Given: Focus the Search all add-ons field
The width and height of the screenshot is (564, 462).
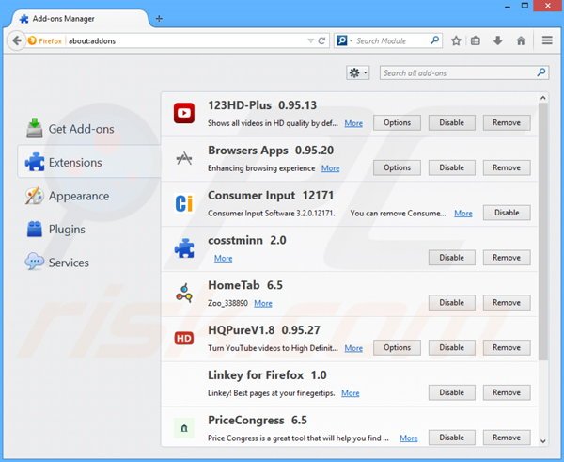Looking at the screenshot, I should pos(464,73).
